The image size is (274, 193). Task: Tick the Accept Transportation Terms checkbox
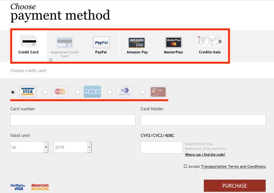tap(186, 166)
